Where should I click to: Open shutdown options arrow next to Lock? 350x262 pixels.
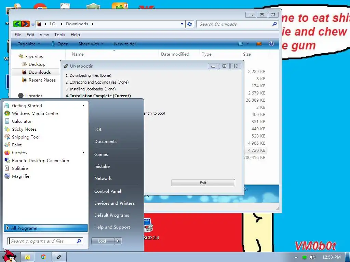(118, 241)
